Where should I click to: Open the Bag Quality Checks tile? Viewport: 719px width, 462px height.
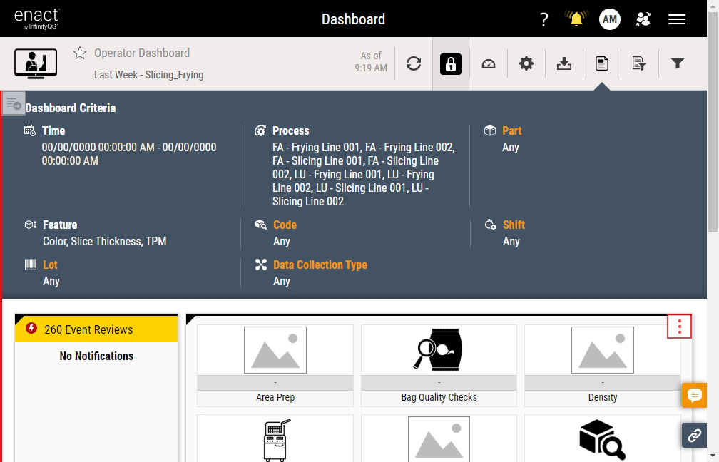point(439,365)
